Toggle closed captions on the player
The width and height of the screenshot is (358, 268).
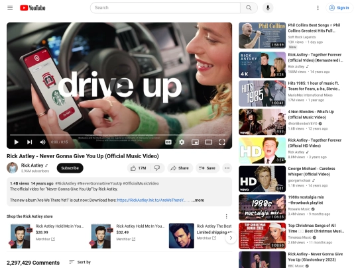[x=168, y=142]
